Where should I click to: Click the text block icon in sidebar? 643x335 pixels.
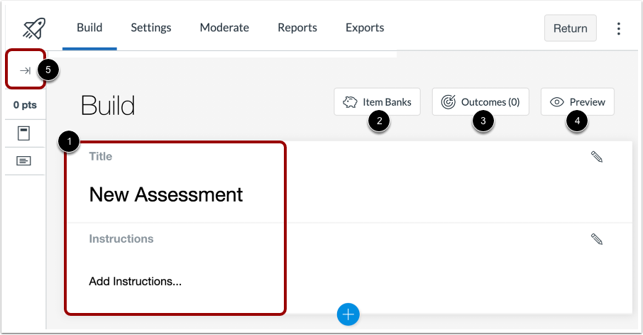point(24,160)
